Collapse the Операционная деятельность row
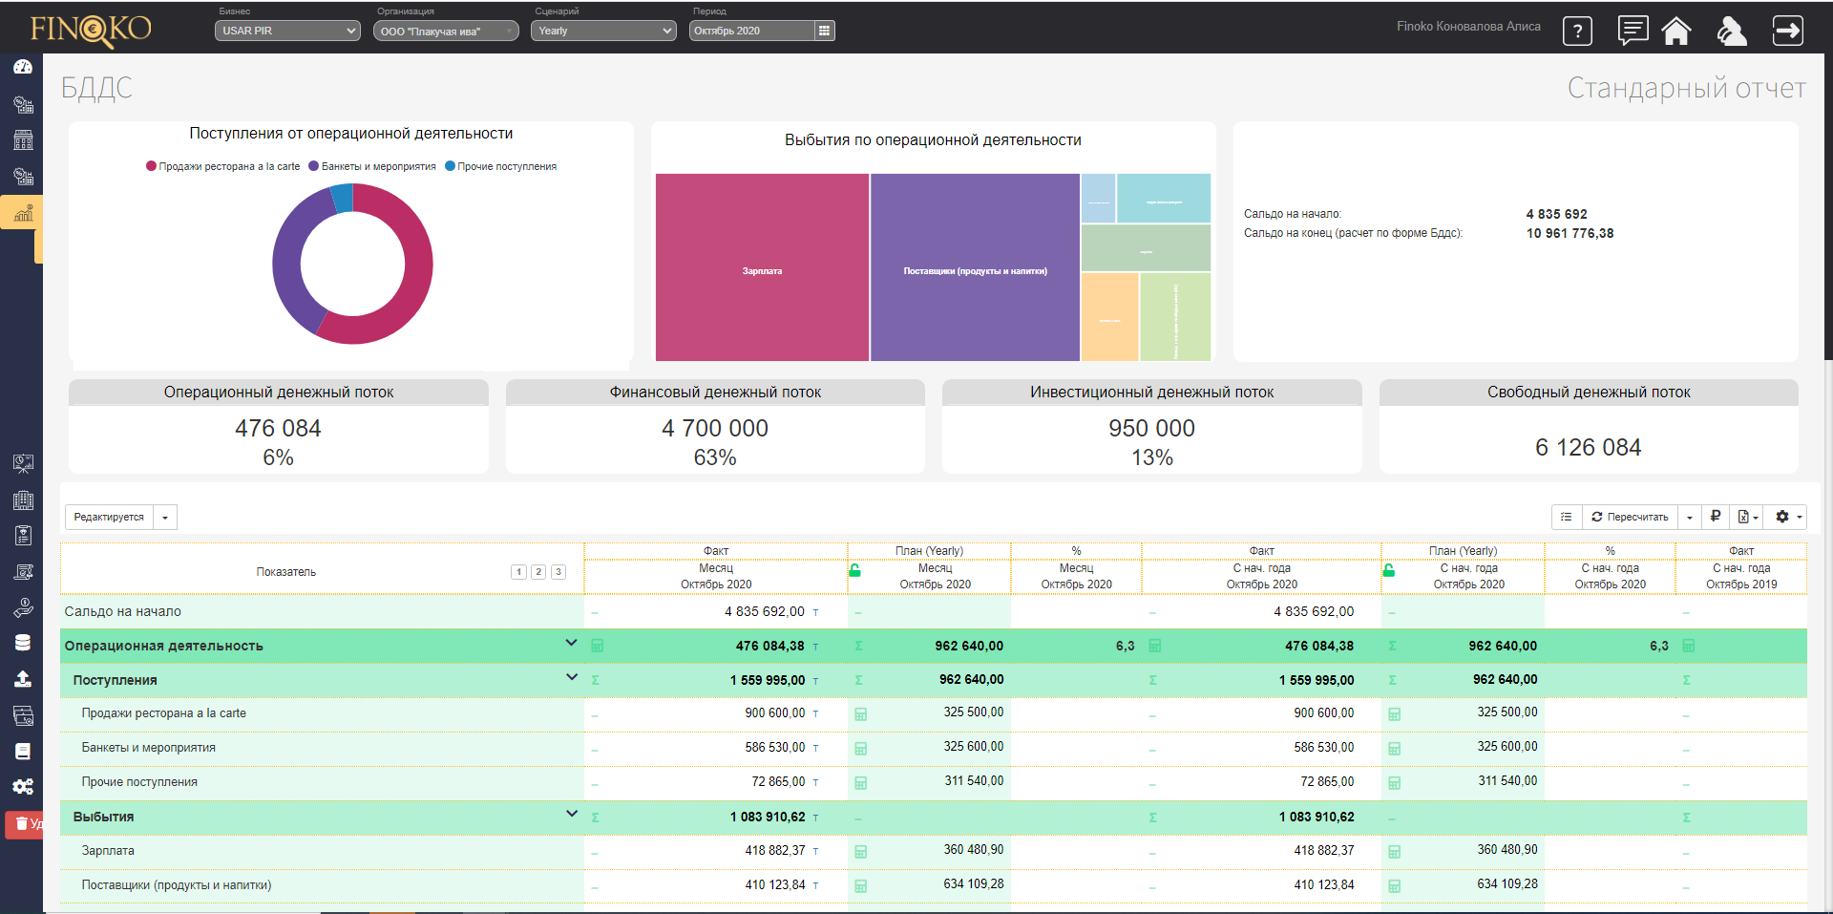Screen dimensions: 1833x914 click(571, 643)
